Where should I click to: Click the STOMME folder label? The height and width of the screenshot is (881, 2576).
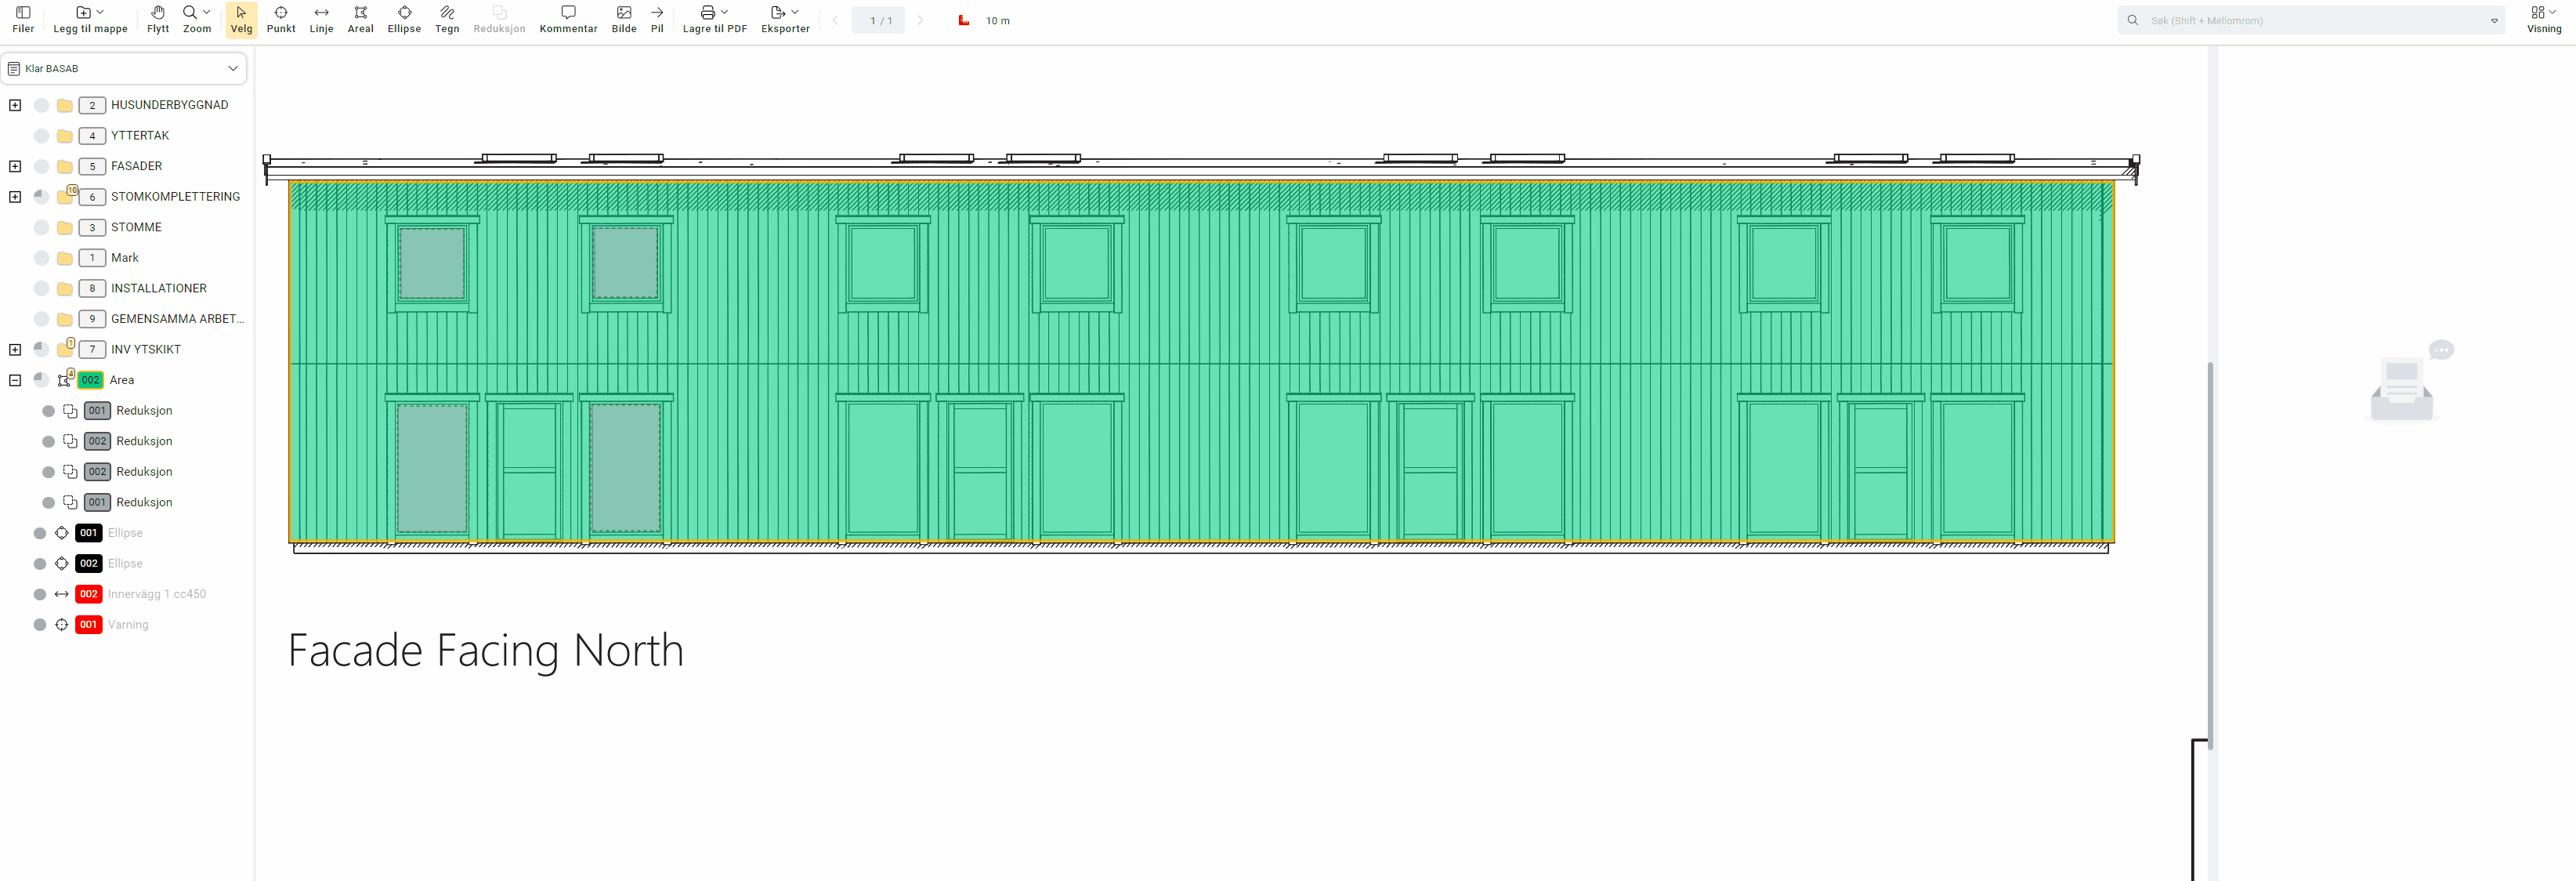(136, 227)
